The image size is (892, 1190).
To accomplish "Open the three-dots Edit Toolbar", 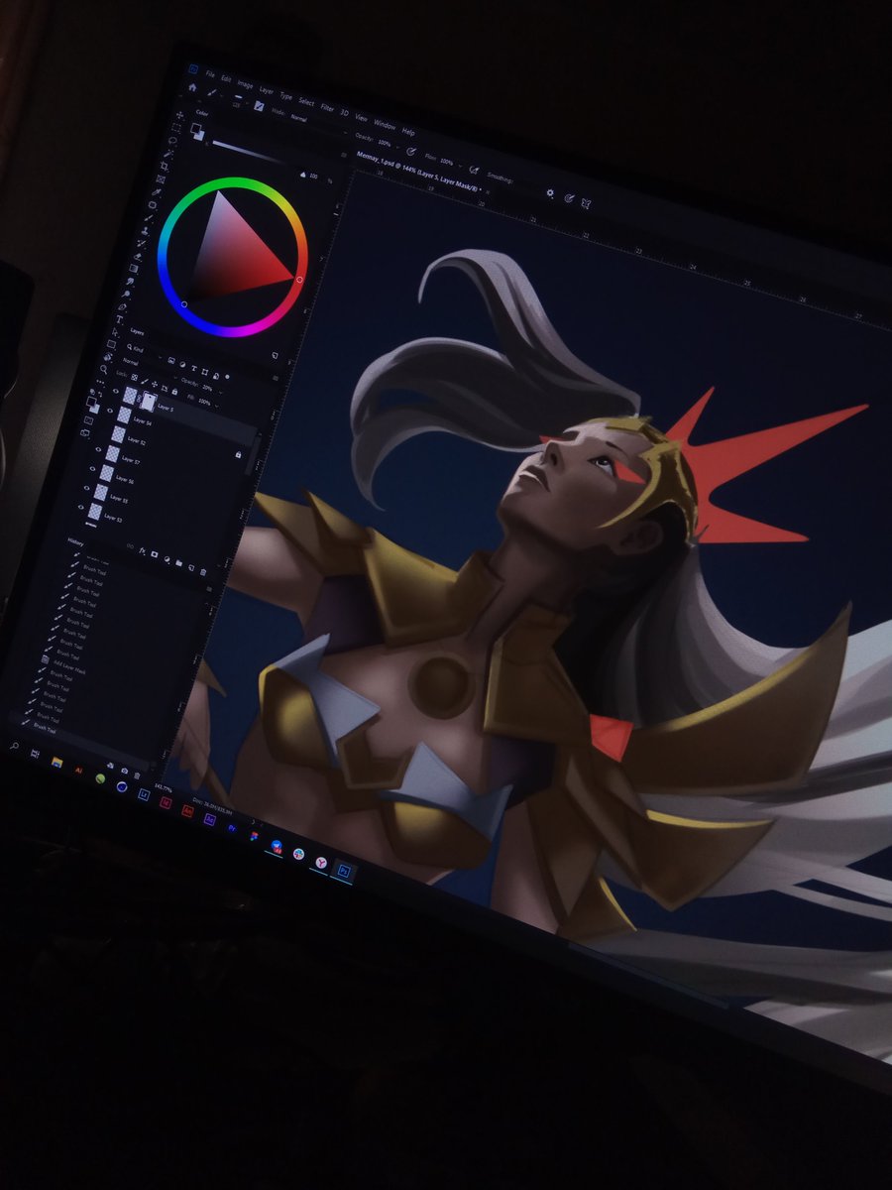I will [100, 382].
